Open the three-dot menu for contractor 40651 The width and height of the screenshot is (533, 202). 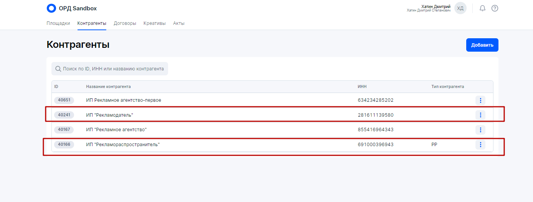[x=480, y=100]
